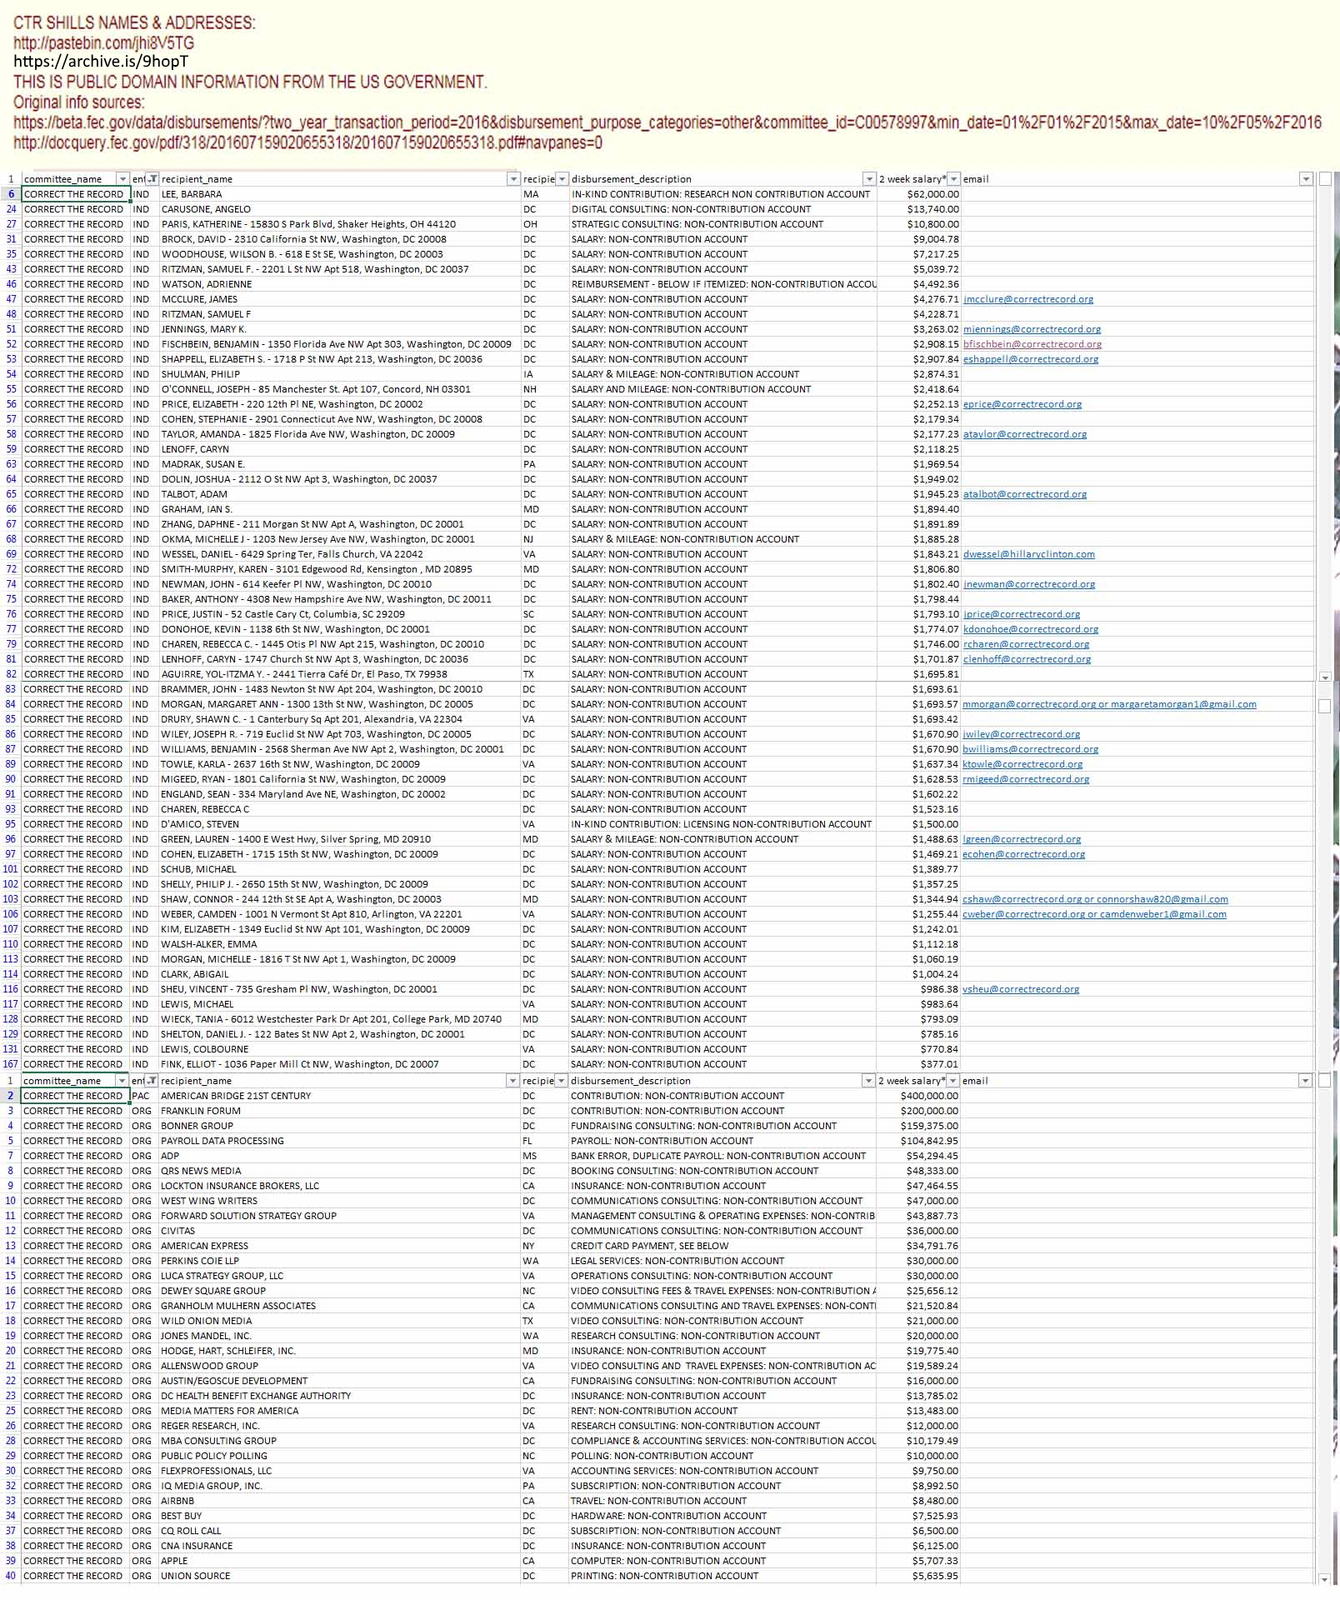Open the recipient state filter in the upper table header

tap(562, 179)
